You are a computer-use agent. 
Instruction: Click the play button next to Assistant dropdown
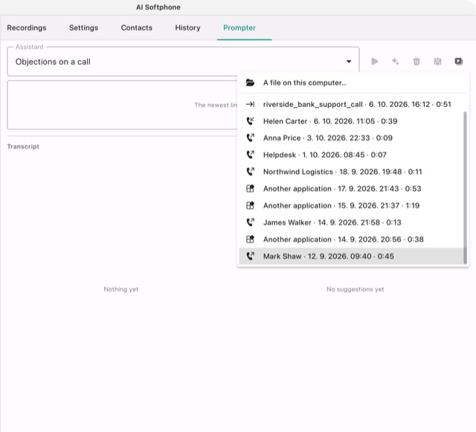click(x=375, y=62)
